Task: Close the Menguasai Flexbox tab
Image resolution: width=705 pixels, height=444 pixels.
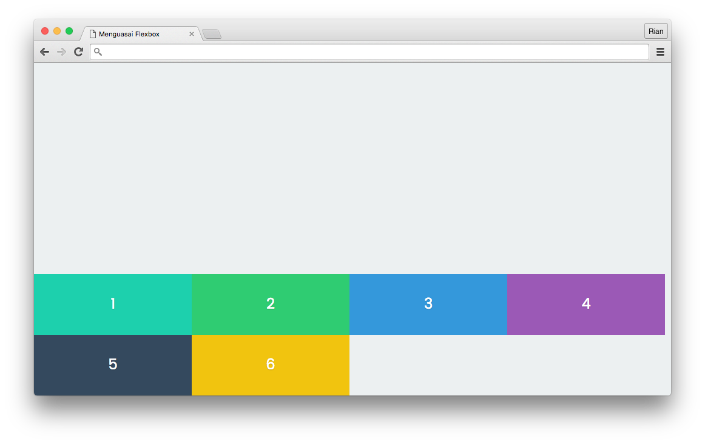Action: tap(192, 34)
